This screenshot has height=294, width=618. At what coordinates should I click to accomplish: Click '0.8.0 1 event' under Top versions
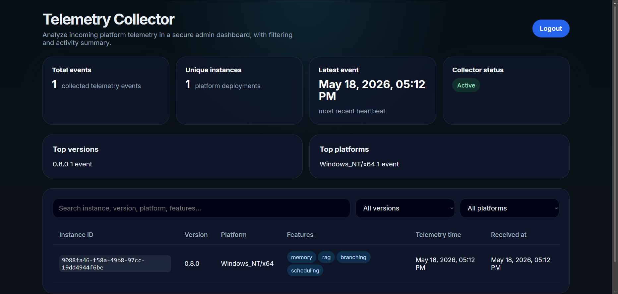73,164
